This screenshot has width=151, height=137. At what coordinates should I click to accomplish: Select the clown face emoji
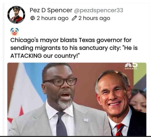tap(14, 32)
